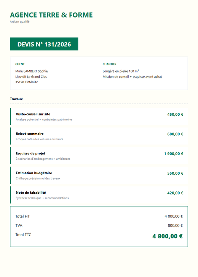
Task: Click the Note de faisabilité line item
Action: point(99,195)
